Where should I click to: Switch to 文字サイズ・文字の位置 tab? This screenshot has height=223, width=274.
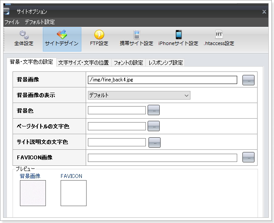point(84,63)
